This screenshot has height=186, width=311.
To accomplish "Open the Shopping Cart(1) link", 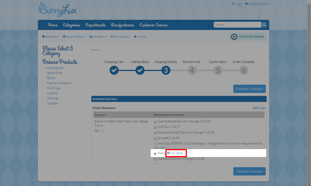I will point(257,4).
